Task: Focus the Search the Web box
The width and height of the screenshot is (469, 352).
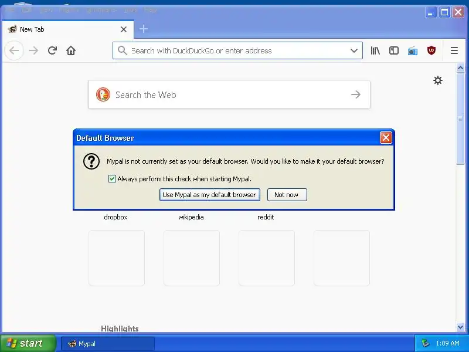Action: click(x=229, y=94)
